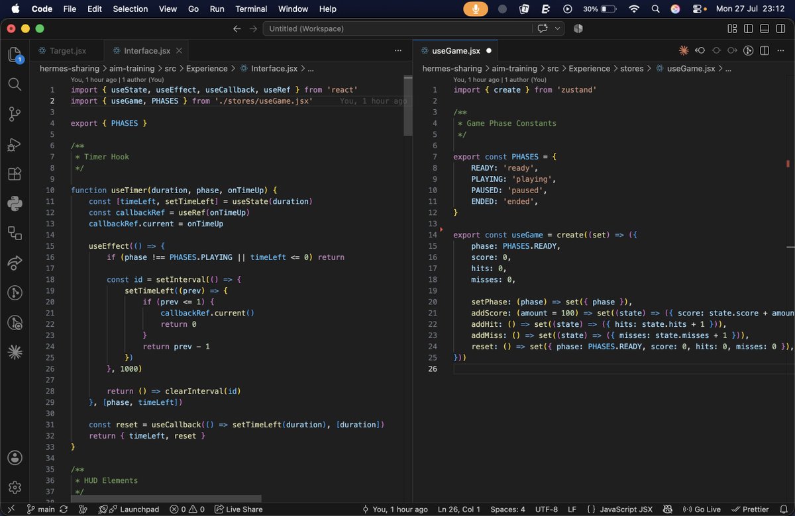
Task: Open more actions for useGame.jsx editor group
Action: [780, 50]
